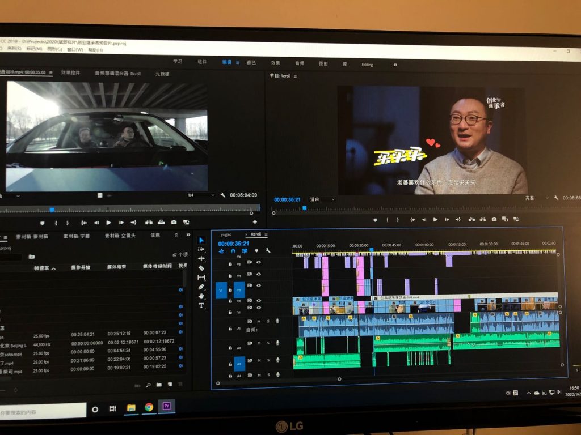This screenshot has height=435, width=581.
Task: Expand project panel tabs overflow chevrons
Action: tap(188, 235)
